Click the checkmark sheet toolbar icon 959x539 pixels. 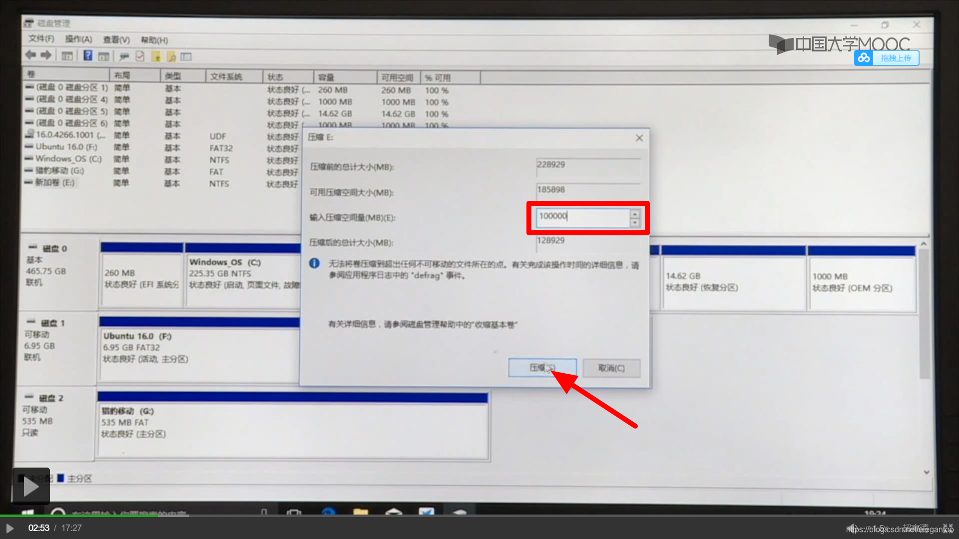tap(140, 56)
